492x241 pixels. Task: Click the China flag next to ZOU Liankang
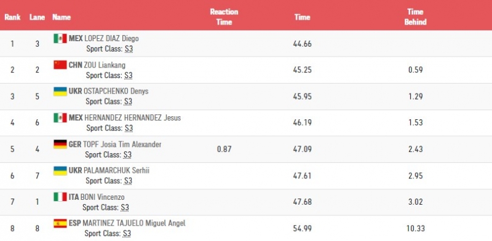(x=60, y=65)
